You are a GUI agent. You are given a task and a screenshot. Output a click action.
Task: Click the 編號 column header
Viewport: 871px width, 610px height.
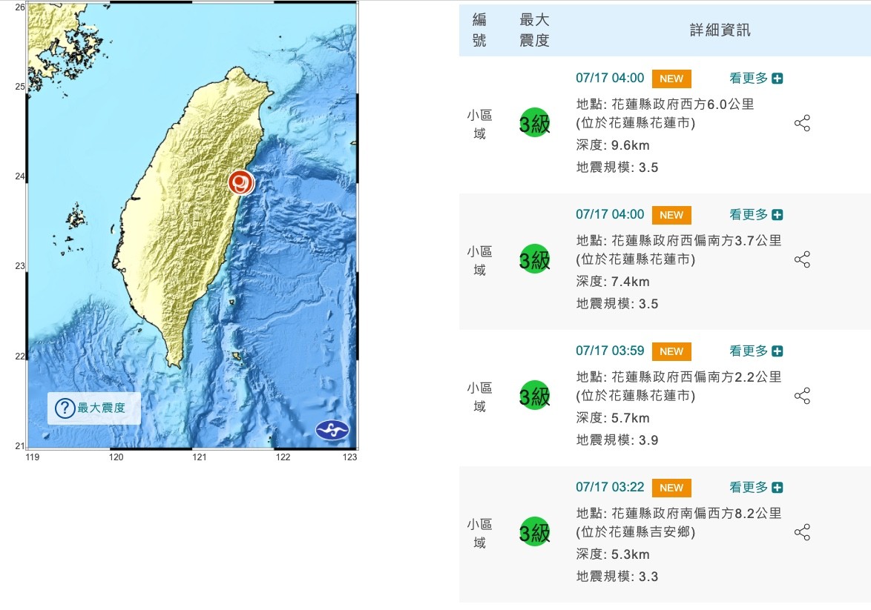(x=479, y=30)
